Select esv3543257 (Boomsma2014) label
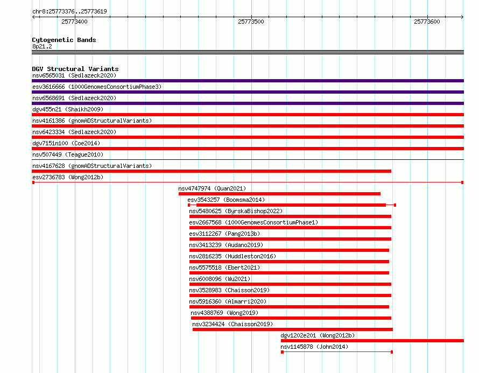 click(226, 200)
